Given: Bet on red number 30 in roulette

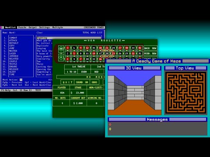Looking at the screenshot, I should point(126,48).
